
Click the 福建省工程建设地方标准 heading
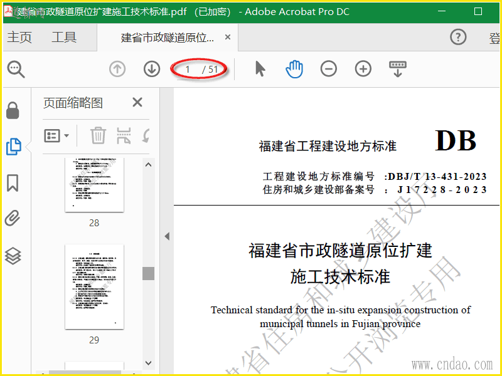pyautogui.click(x=328, y=146)
